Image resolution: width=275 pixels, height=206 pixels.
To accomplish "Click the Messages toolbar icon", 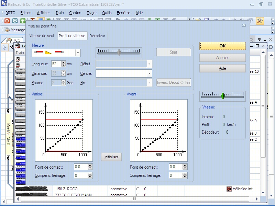I will point(7,30).
